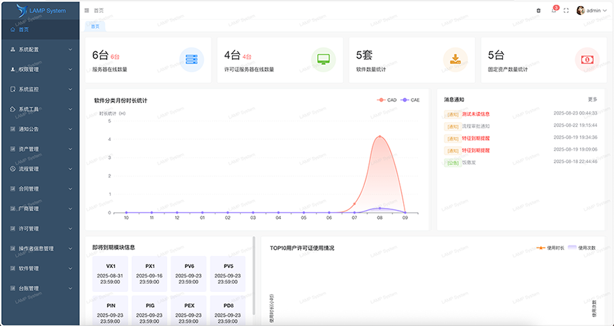Click the 软件管理 menu icon
The height and width of the screenshot is (326, 614).
[13, 269]
